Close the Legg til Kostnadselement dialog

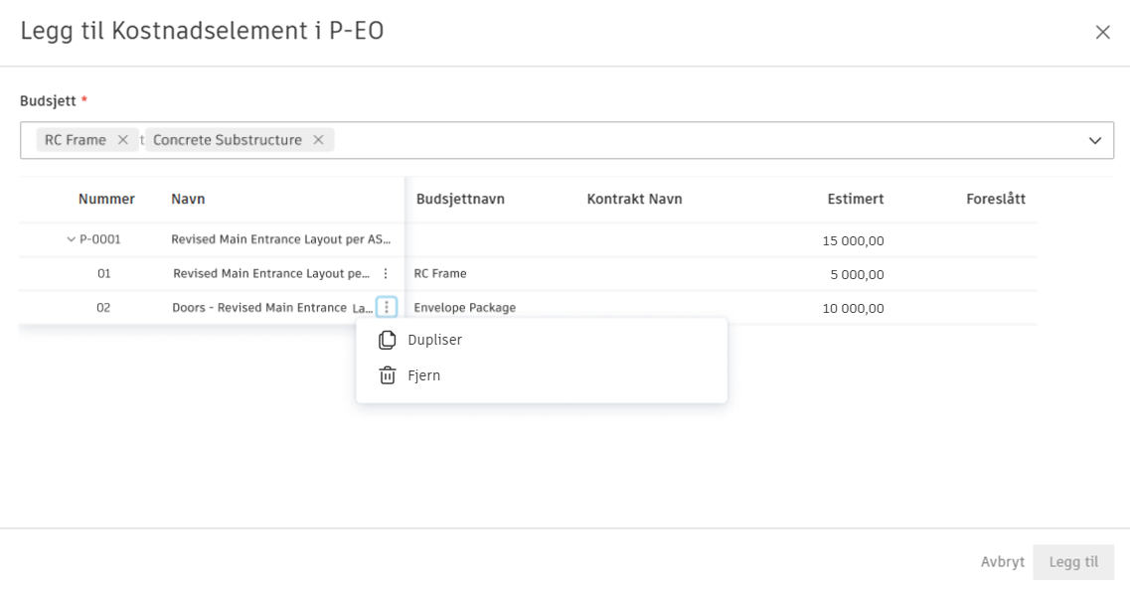point(1102,32)
